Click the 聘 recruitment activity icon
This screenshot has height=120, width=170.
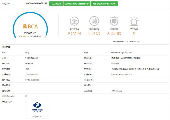pos(94,21)
